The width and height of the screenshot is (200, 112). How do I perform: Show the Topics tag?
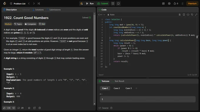click(x=18, y=24)
